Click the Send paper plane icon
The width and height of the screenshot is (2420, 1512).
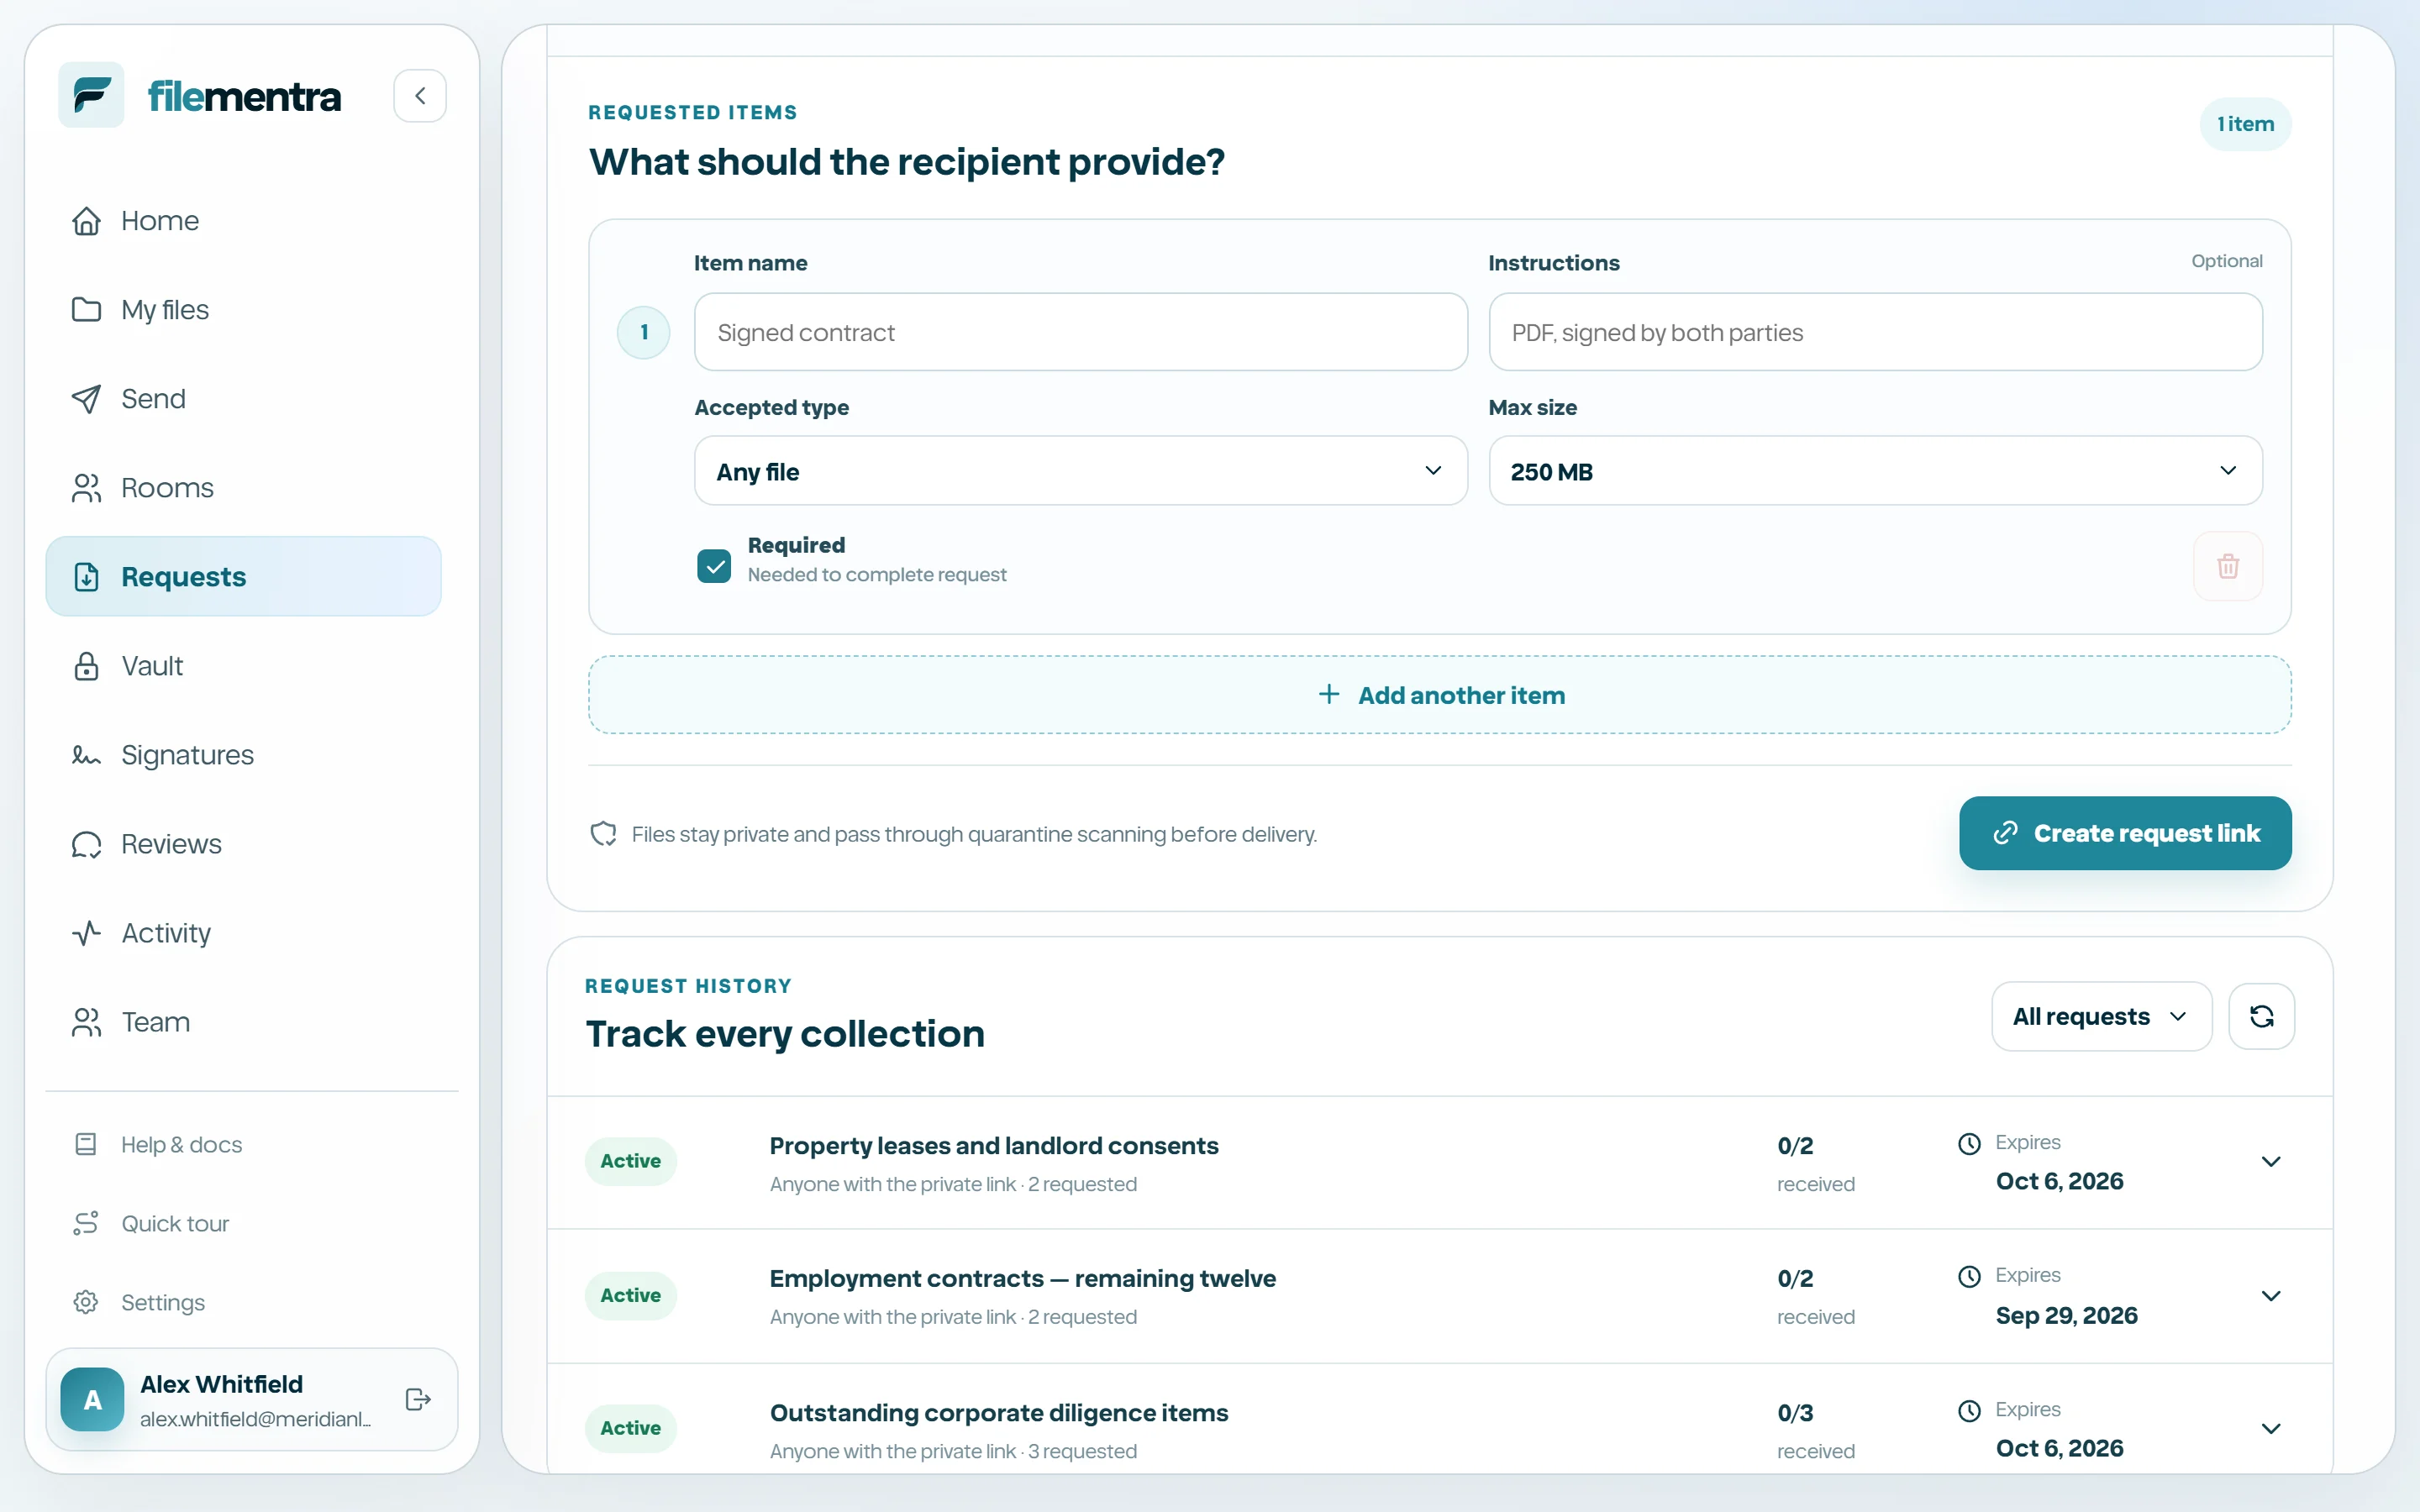click(x=87, y=399)
